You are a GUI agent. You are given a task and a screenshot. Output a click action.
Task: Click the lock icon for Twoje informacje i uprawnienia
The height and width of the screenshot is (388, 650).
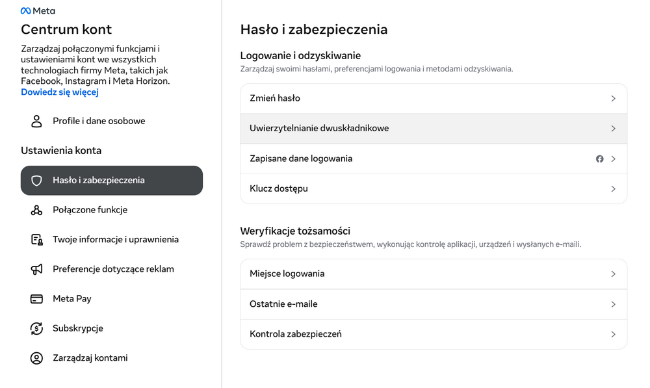(36, 239)
